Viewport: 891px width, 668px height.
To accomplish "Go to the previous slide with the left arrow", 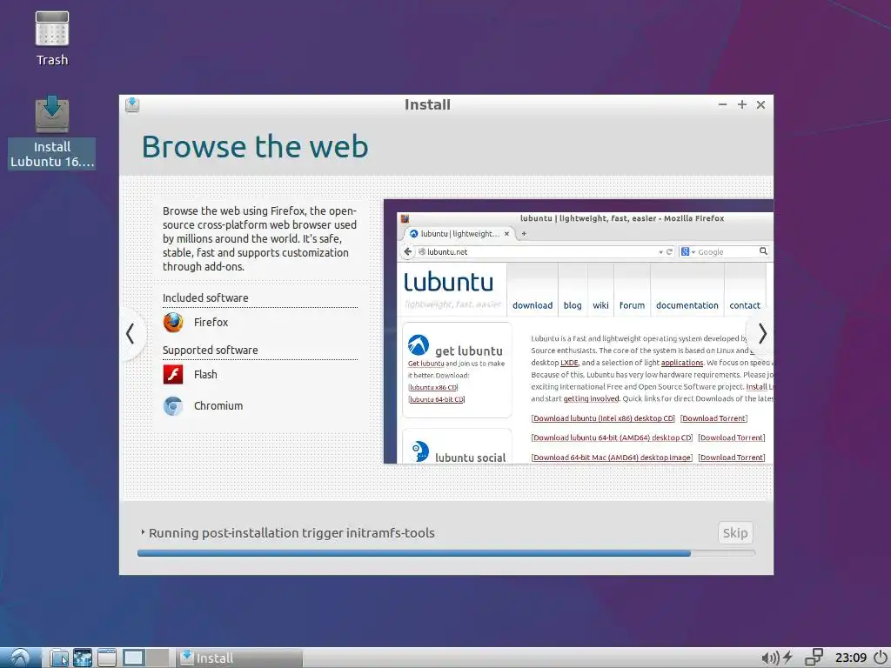I will pos(131,334).
